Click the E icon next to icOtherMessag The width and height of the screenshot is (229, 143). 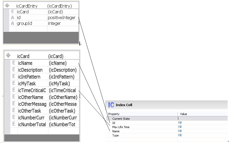pyautogui.click(x=14, y=104)
